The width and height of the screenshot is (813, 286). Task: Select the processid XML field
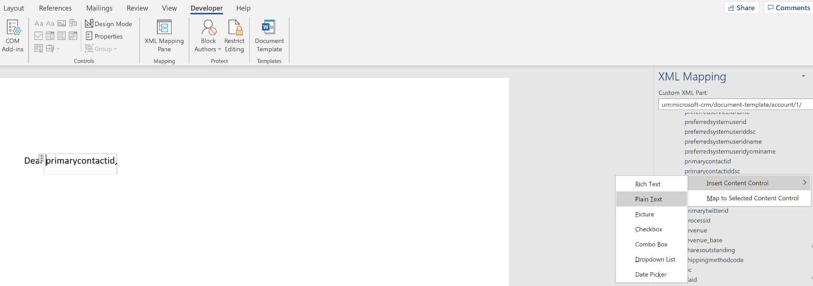click(x=699, y=221)
